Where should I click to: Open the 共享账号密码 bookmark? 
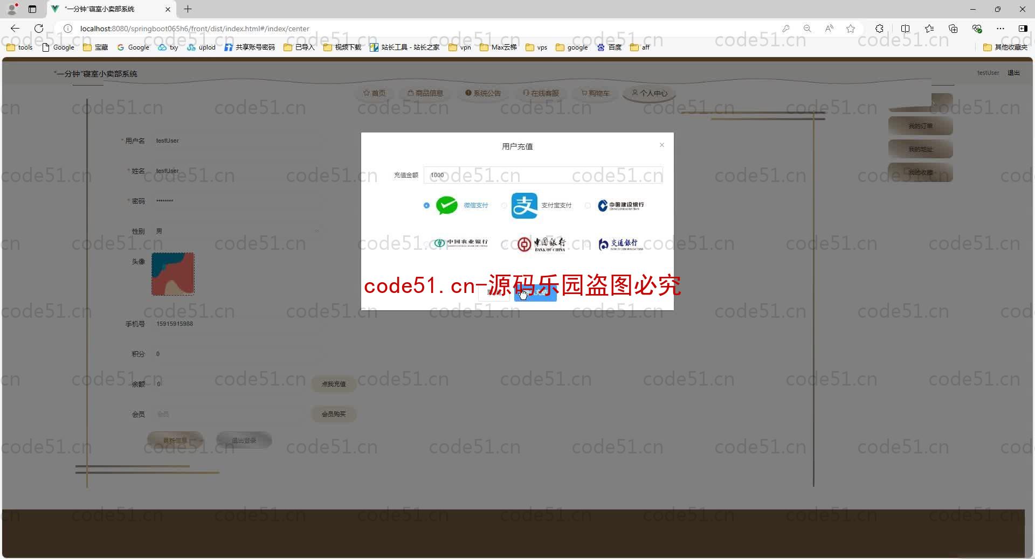point(250,47)
